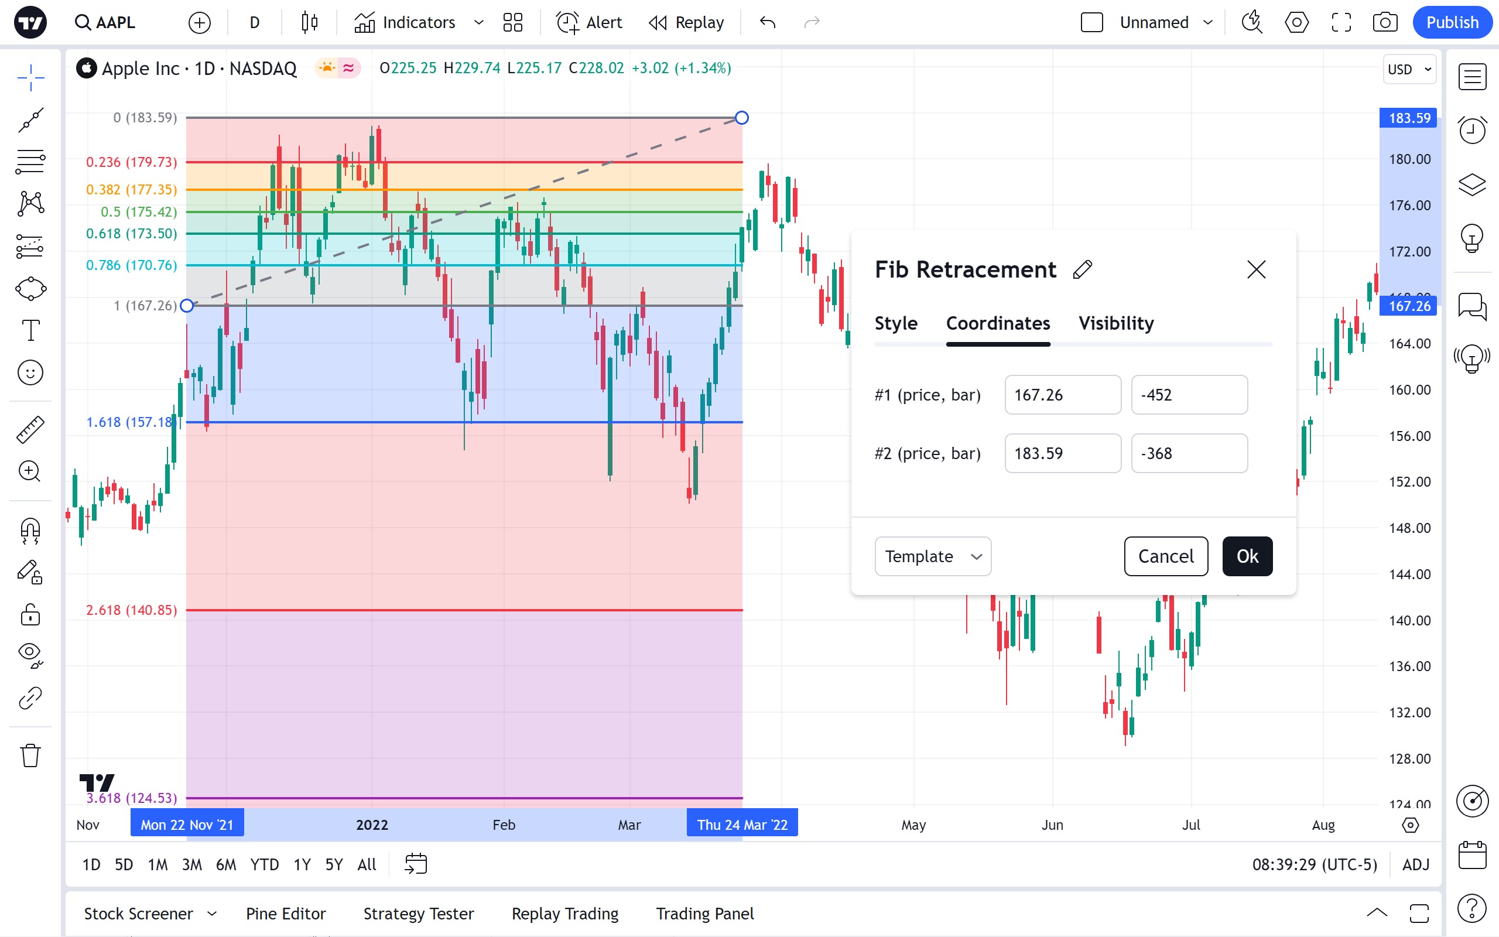Take a chart snapshot with camera icon
The height and width of the screenshot is (937, 1499).
coord(1384,23)
